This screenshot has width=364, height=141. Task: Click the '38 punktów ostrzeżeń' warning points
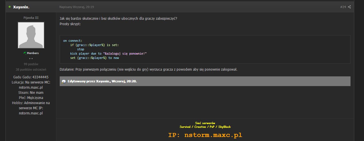click(31, 69)
